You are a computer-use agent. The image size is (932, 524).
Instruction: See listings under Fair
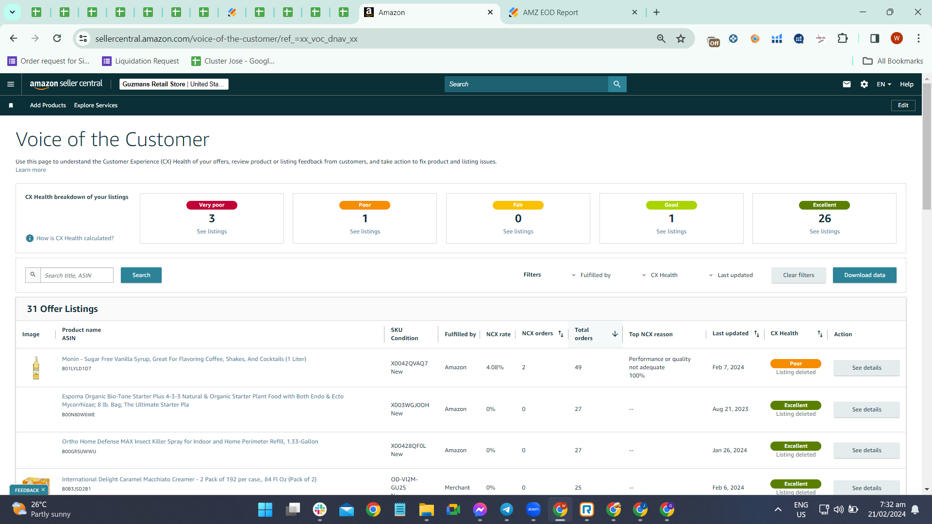coord(518,231)
